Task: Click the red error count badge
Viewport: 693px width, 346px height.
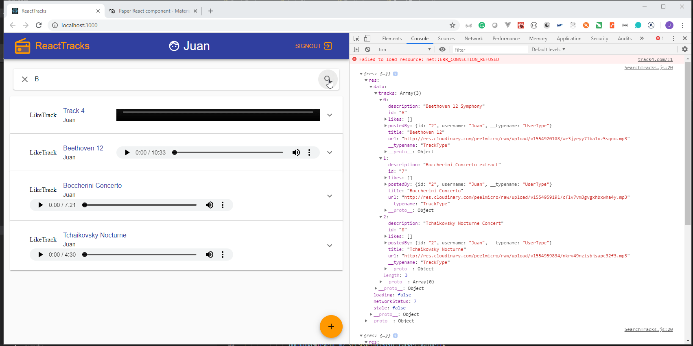Action: (660, 38)
